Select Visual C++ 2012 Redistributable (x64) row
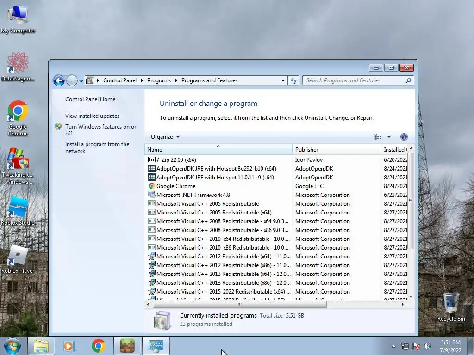This screenshot has height=355, width=474. tap(276, 256)
